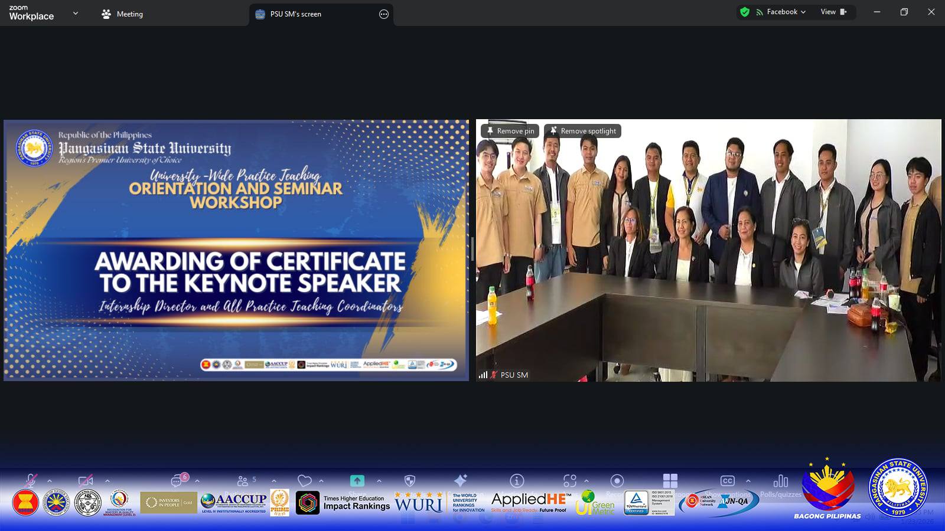The image size is (945, 531).
Task: Open Polls/quizzes
Action: 780,481
